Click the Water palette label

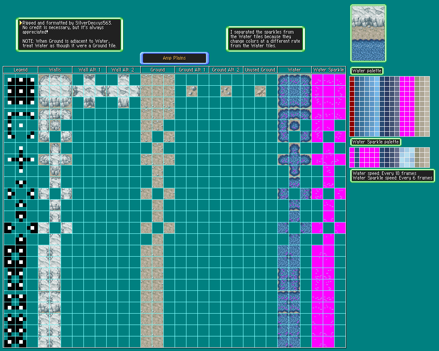[x=367, y=71]
